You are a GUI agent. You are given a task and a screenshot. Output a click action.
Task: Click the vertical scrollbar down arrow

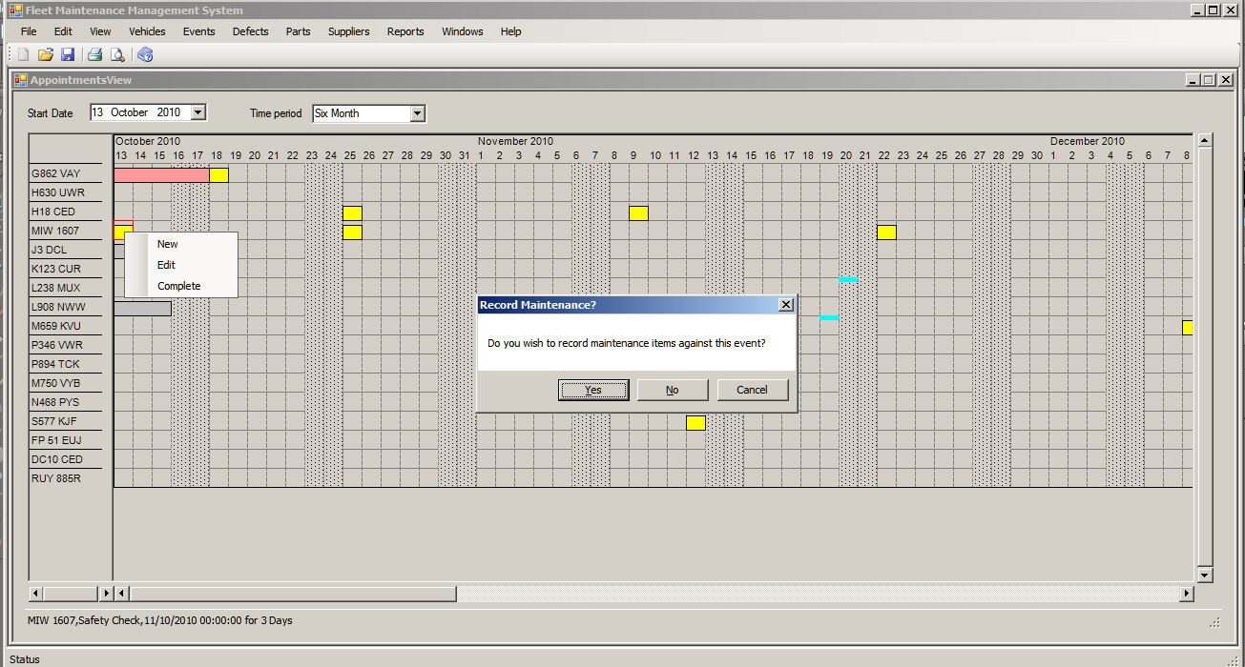1204,575
